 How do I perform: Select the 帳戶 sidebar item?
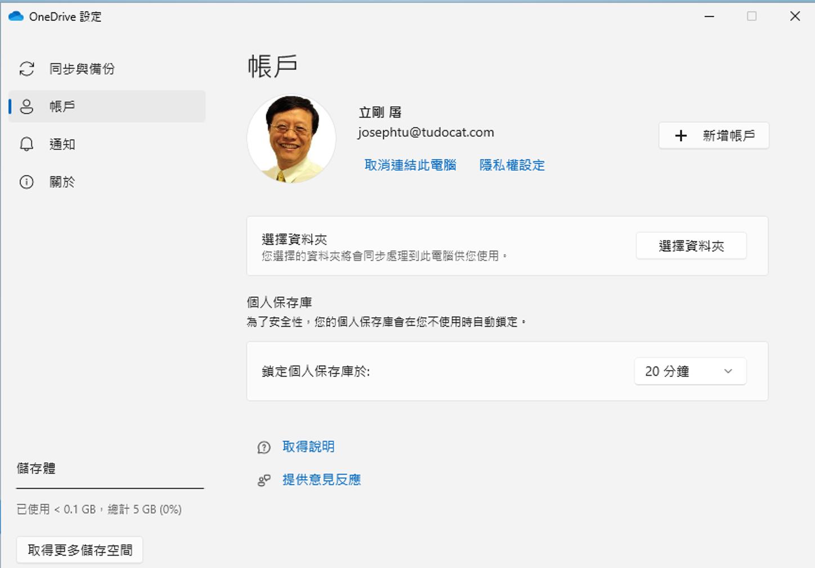coord(107,106)
